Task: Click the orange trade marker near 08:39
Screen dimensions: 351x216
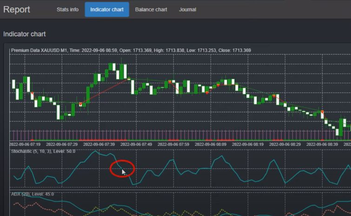Action: [322, 113]
